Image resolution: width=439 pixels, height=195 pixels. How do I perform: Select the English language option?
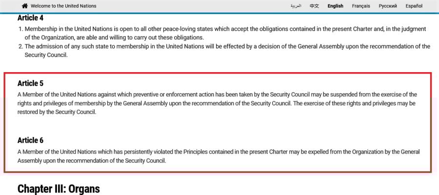coord(335,6)
